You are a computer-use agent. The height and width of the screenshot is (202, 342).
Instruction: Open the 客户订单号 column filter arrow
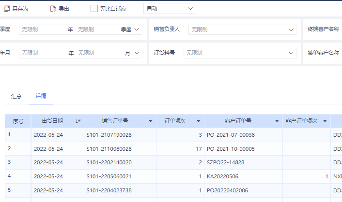(277, 121)
